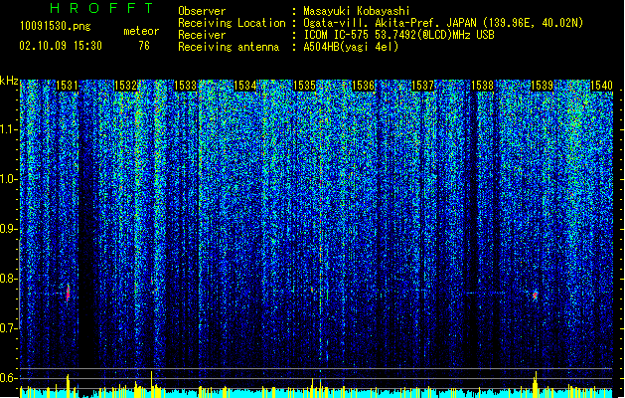Click the 0.9 kHz axis label
625x398 pixels.
9,229
